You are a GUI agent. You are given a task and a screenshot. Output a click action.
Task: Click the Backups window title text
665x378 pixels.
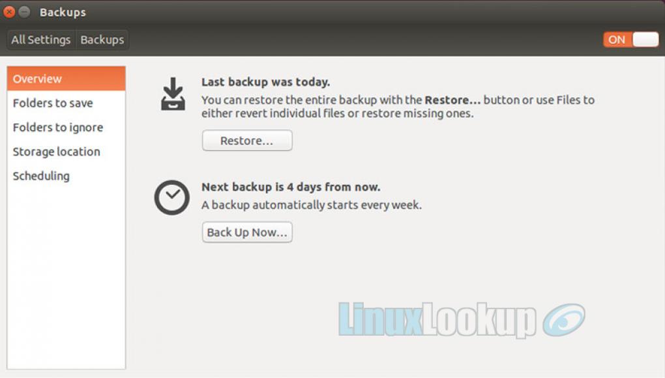click(63, 12)
